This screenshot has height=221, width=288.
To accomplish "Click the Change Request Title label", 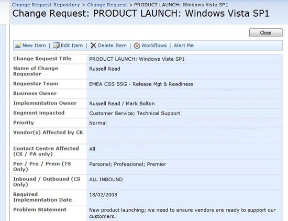I will point(42,59).
